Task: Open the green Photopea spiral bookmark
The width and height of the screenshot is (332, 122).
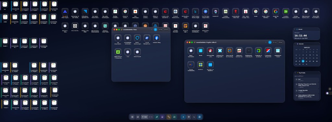Action: pos(105,26)
